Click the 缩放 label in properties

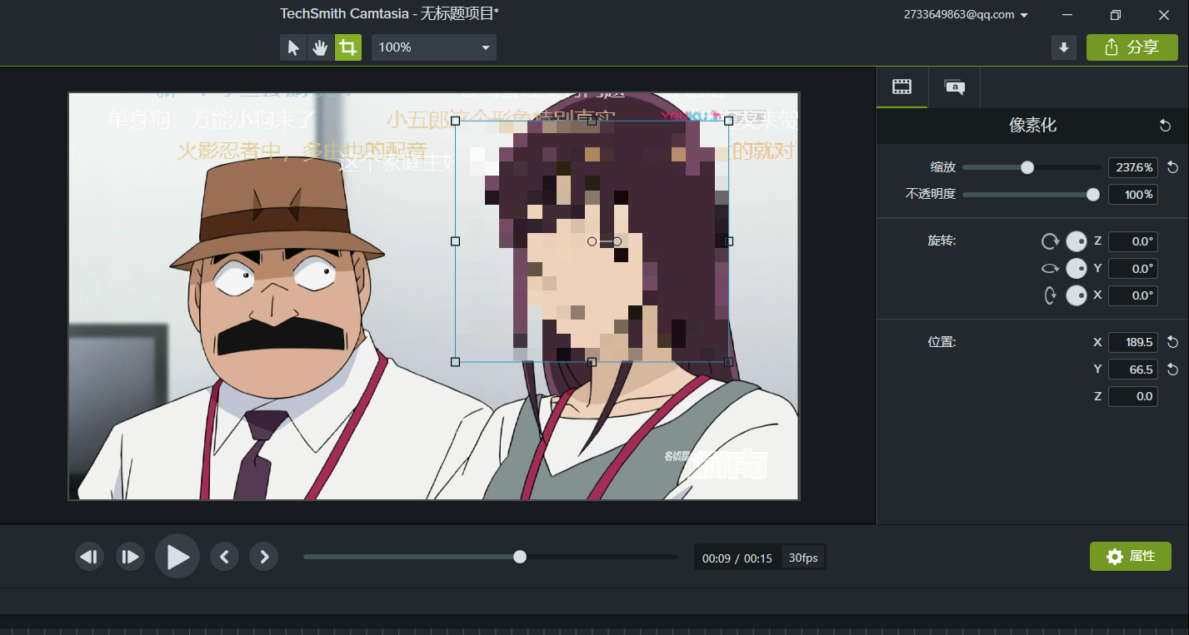pos(943,167)
